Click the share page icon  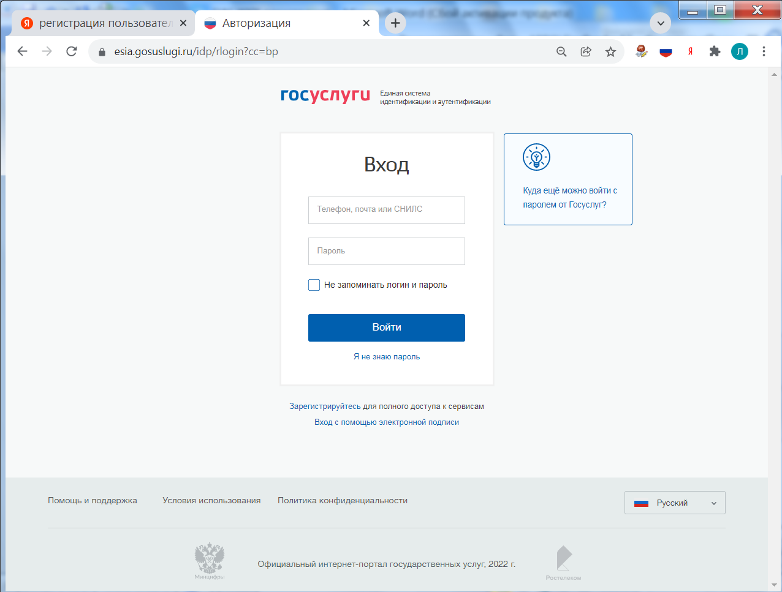(x=586, y=52)
